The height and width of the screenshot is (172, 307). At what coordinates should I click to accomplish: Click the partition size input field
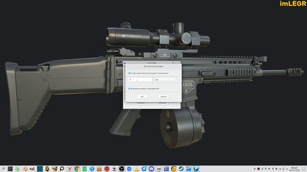pos(140,80)
